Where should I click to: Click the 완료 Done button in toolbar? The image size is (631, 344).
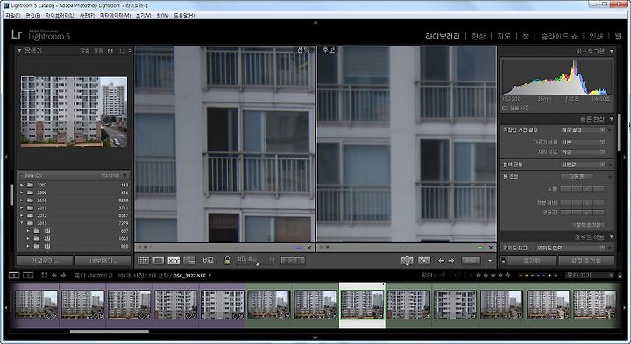[x=471, y=261]
